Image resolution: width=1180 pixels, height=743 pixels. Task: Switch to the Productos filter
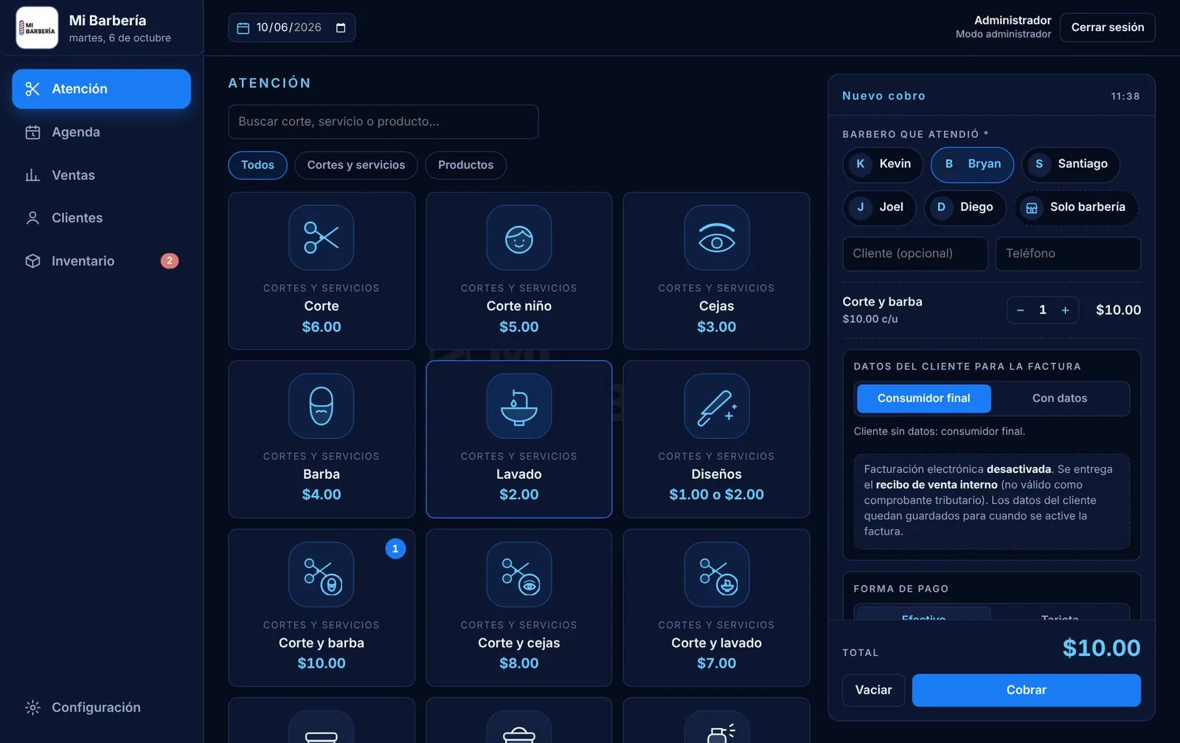[465, 165]
